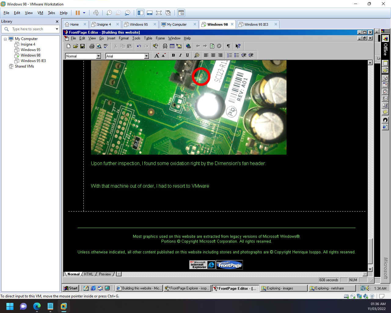This screenshot has width=391, height=313.
Task: Open VMware power pause dropdown arrow
Action: (84, 13)
